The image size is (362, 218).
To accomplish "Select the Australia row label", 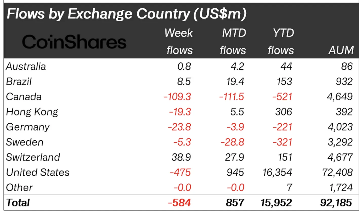I will click(x=26, y=66).
